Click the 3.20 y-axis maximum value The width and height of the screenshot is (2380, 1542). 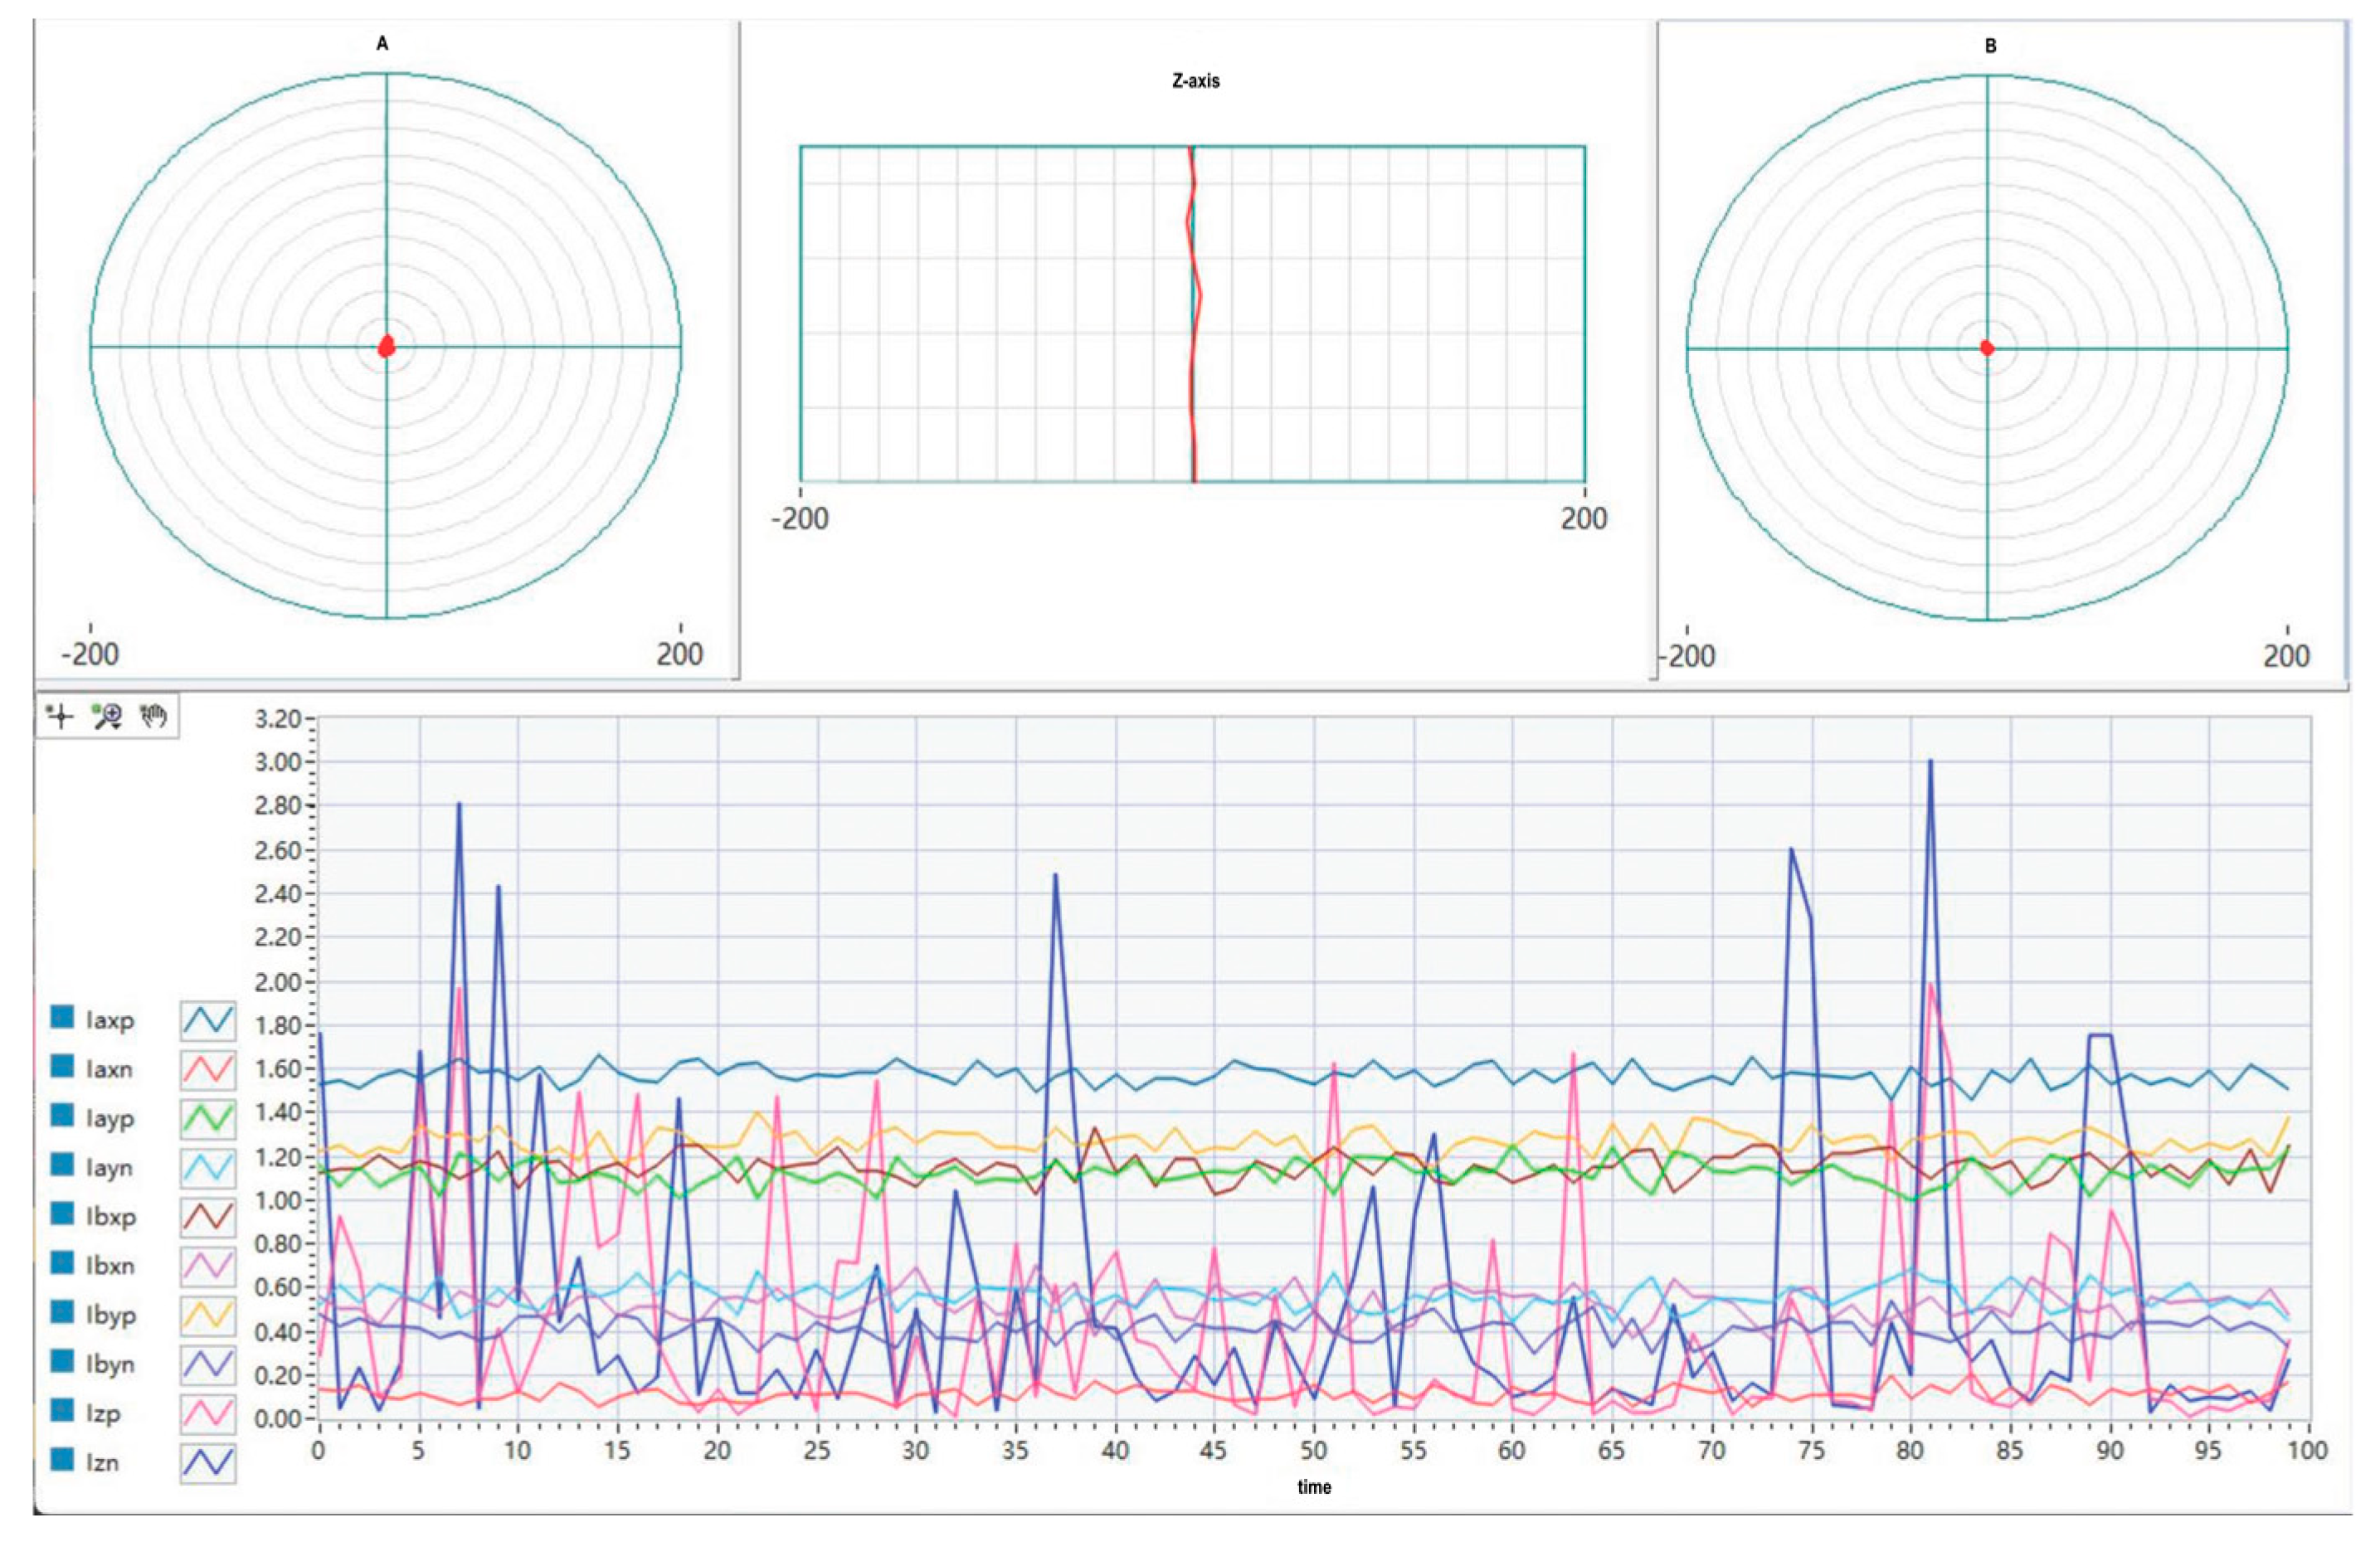click(x=277, y=719)
